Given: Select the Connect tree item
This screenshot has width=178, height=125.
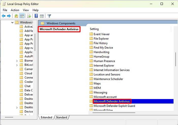Looking at the screenshot, I should pos(28,77).
